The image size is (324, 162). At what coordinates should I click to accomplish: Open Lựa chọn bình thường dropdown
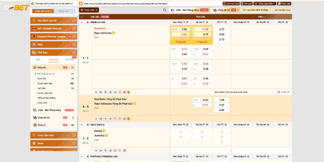pyautogui.click(x=257, y=10)
